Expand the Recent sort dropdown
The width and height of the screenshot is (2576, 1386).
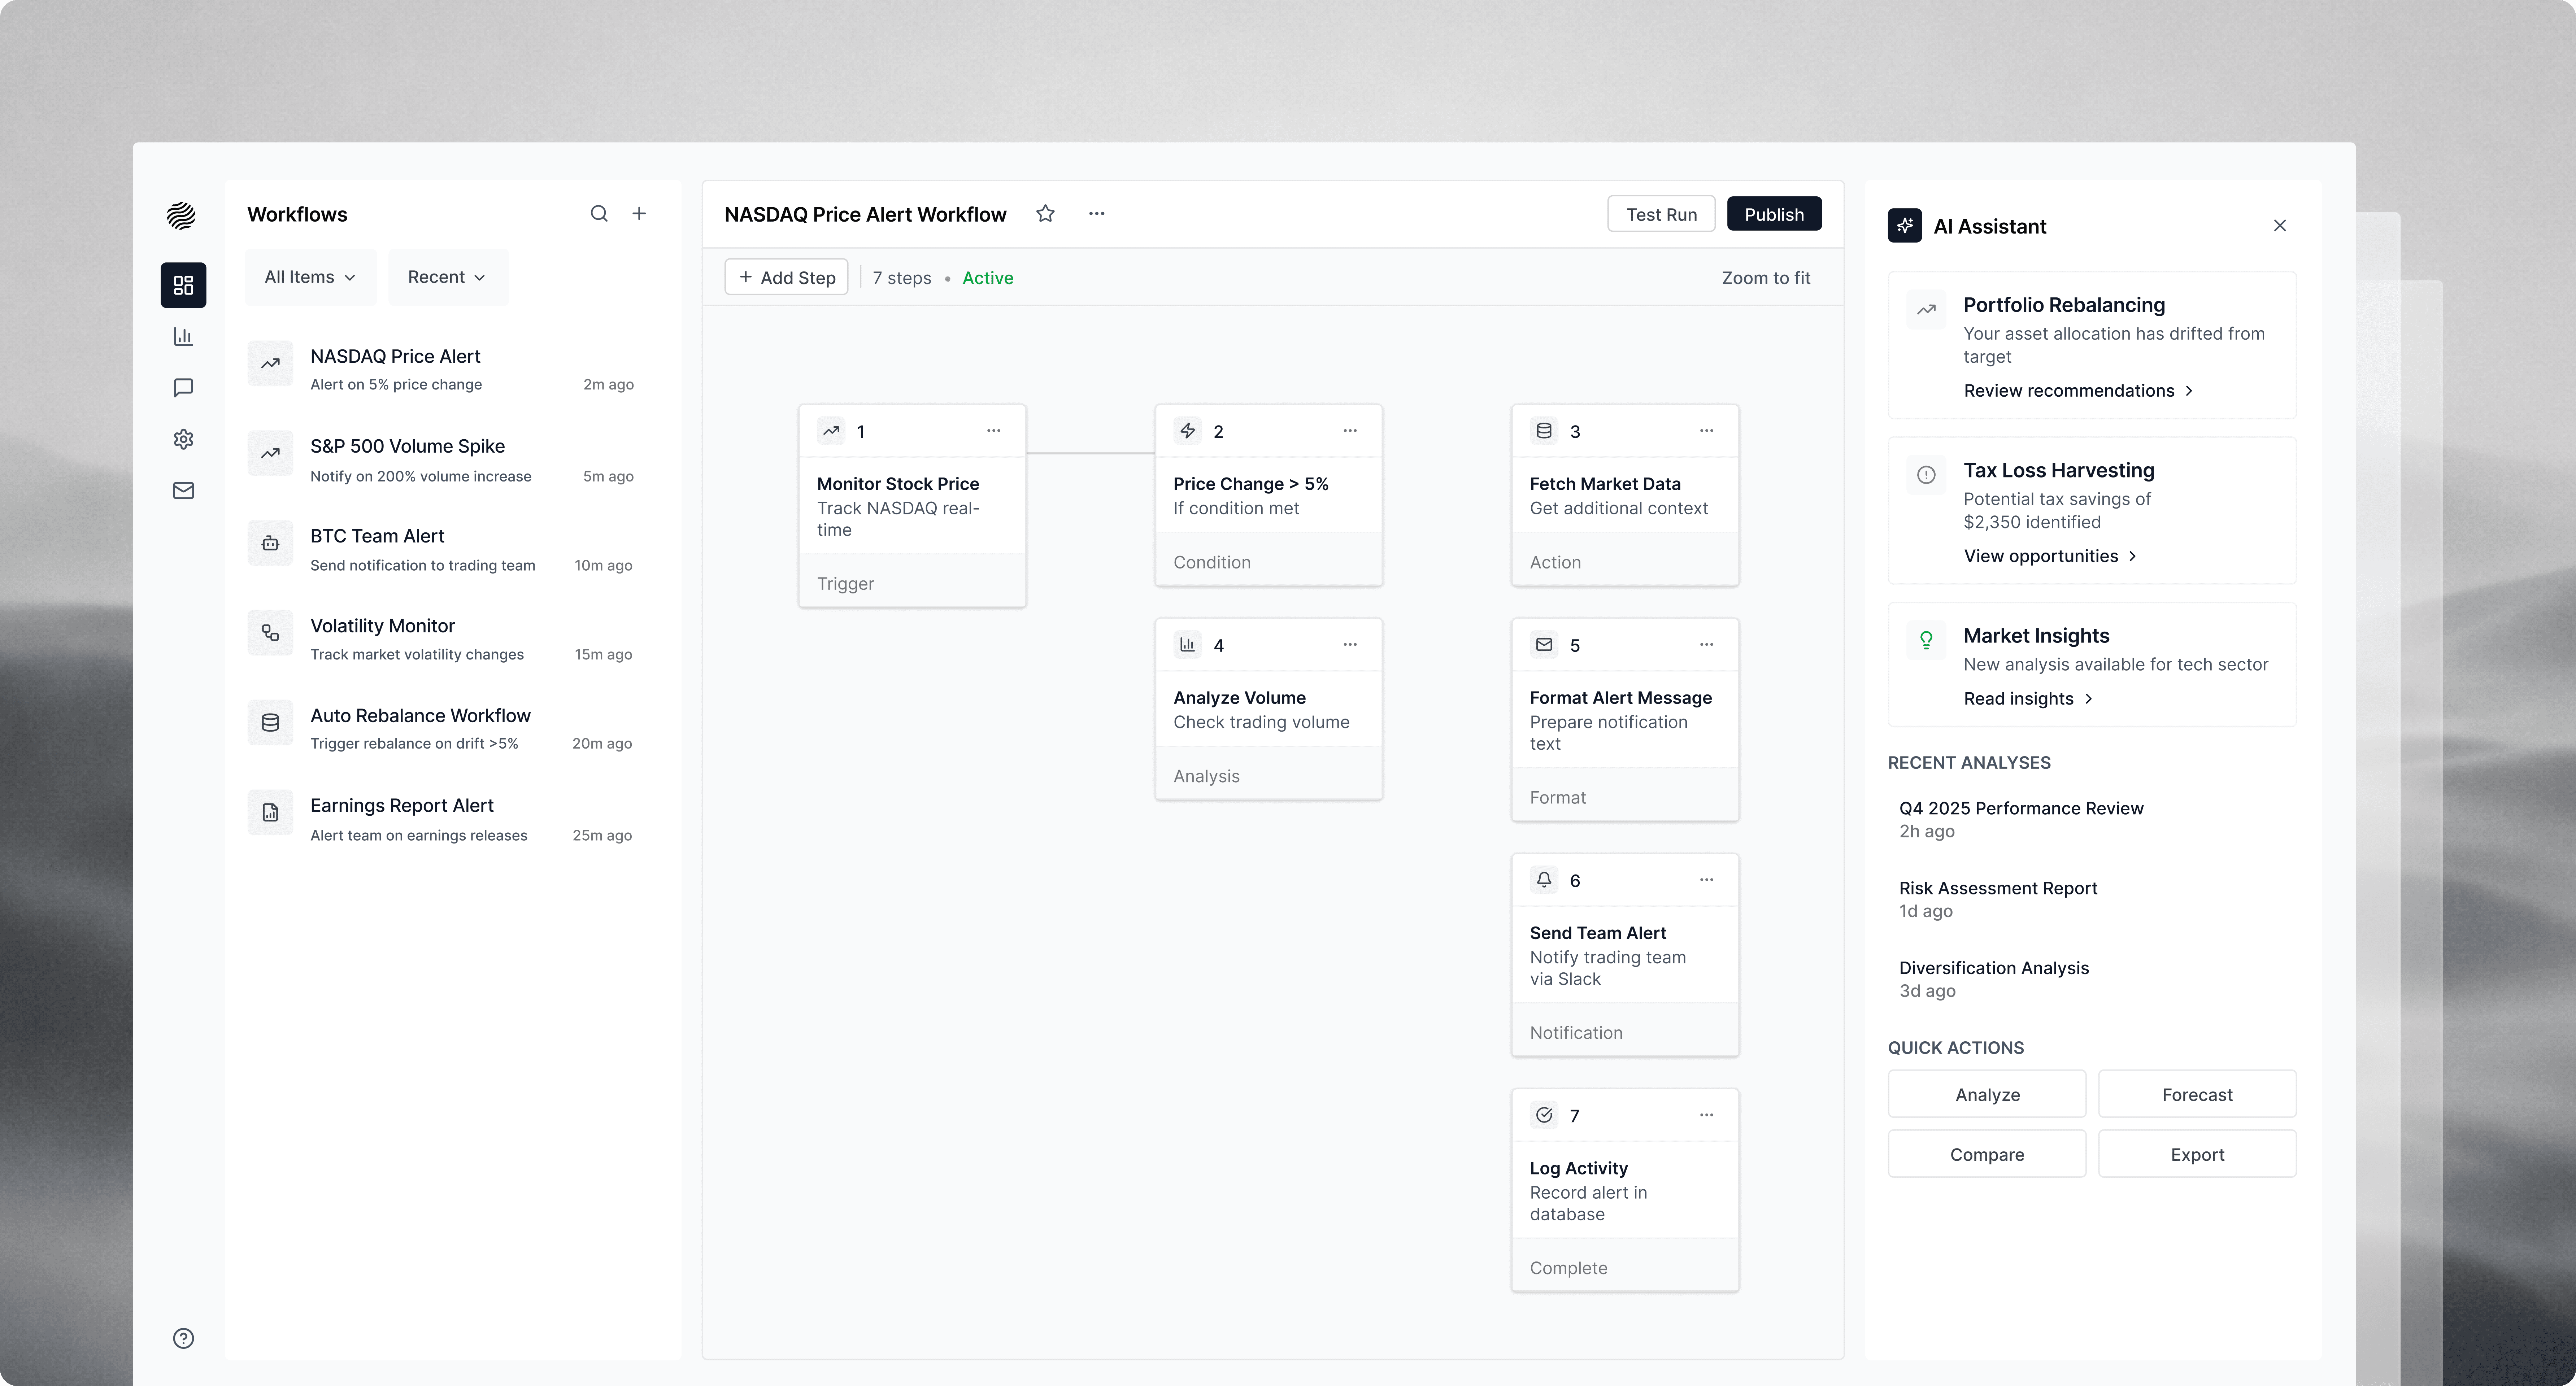click(447, 277)
